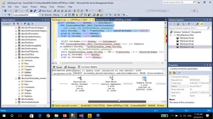Open the Tools menu

tap(52, 7)
